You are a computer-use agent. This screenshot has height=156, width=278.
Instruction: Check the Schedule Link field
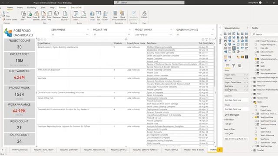[256, 55]
